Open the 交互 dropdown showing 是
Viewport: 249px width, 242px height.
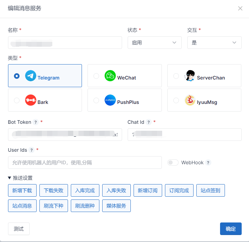click(214, 43)
